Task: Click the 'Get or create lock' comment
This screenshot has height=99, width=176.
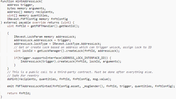Action: click(x=83, y=47)
